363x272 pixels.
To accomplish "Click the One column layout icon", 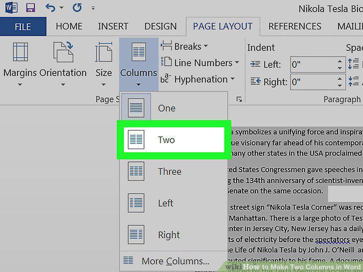I will 136,108.
